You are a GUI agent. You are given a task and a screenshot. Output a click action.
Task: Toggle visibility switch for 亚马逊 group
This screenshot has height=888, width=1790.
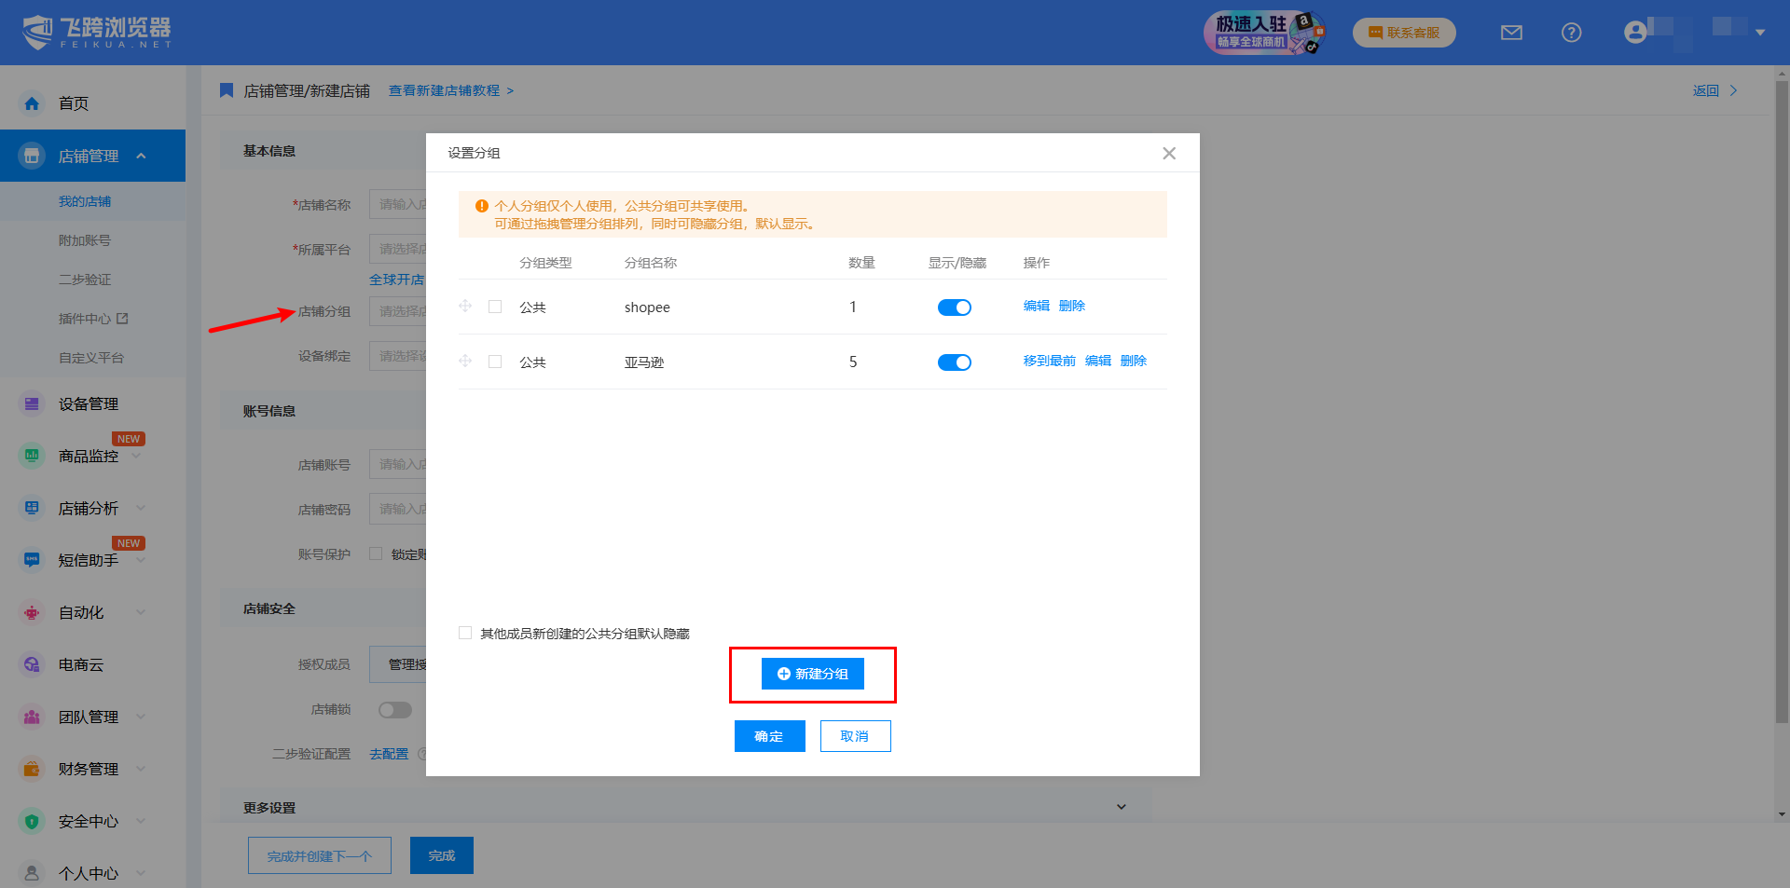pyautogui.click(x=954, y=362)
